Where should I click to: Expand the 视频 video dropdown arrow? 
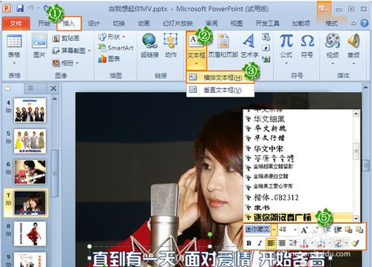tap(333, 64)
